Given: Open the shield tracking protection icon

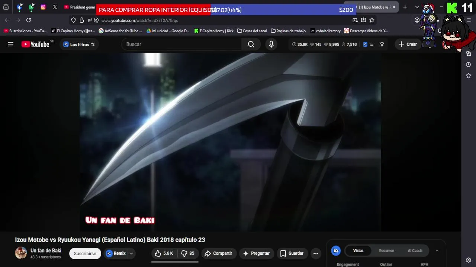Looking at the screenshot, I should (73, 20).
